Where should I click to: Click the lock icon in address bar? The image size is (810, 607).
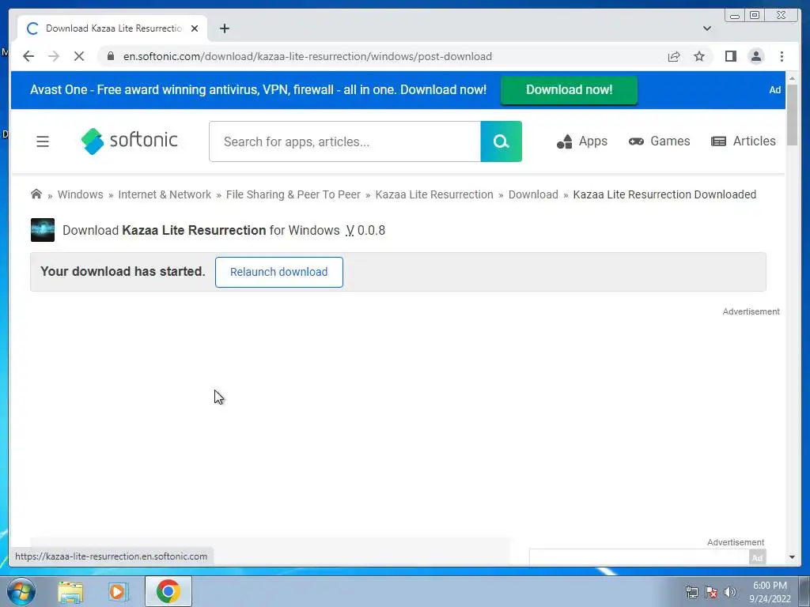(111, 56)
